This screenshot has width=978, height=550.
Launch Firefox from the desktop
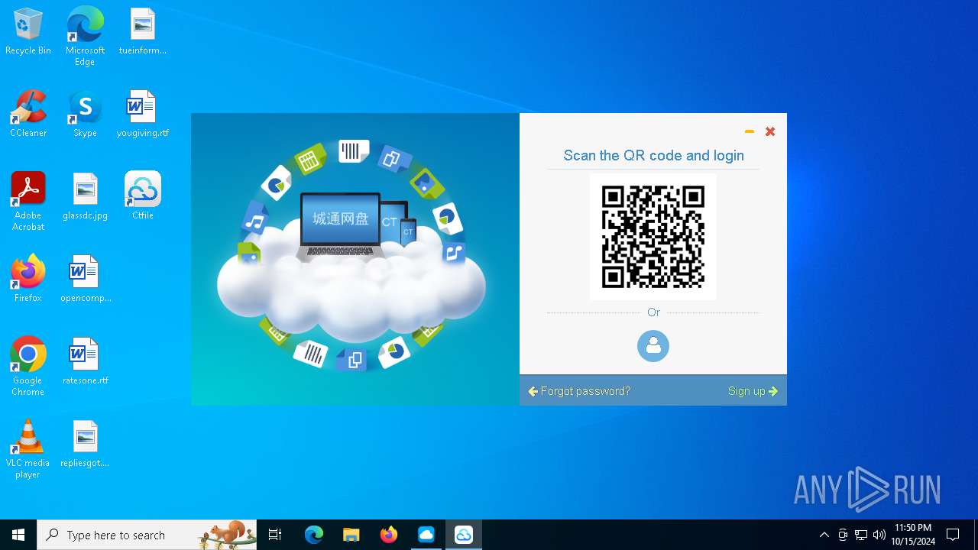coord(28,280)
